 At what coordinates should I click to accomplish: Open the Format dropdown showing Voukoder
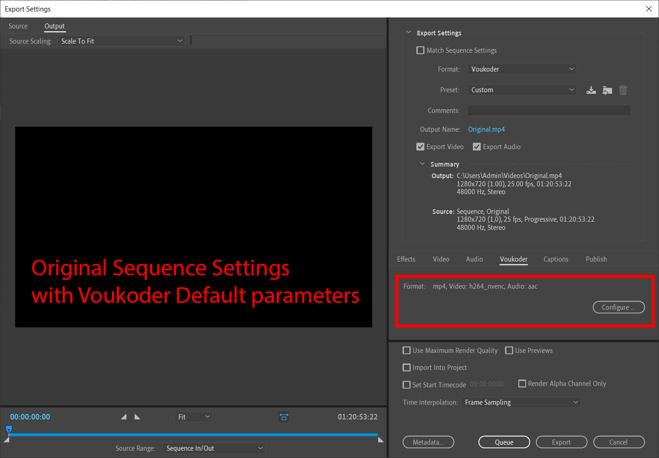pos(522,69)
